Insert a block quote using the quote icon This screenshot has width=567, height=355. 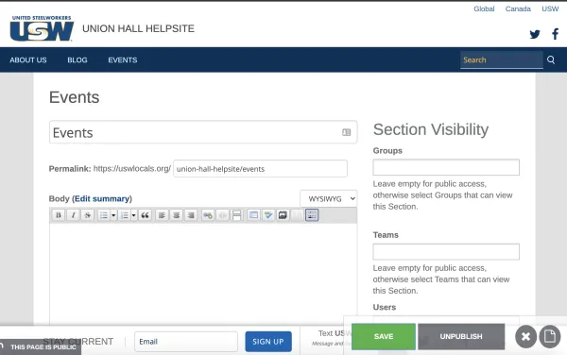click(145, 215)
